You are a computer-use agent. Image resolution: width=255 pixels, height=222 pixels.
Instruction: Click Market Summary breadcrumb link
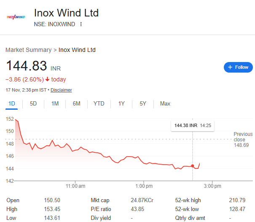(28, 50)
